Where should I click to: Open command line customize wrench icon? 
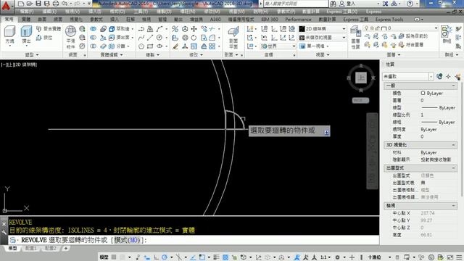pyautogui.click(x=4, y=232)
